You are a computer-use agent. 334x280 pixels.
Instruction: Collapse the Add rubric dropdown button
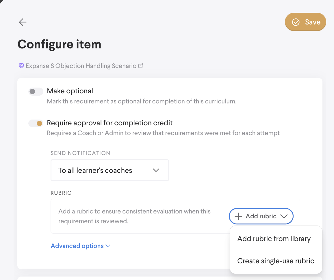tap(261, 216)
